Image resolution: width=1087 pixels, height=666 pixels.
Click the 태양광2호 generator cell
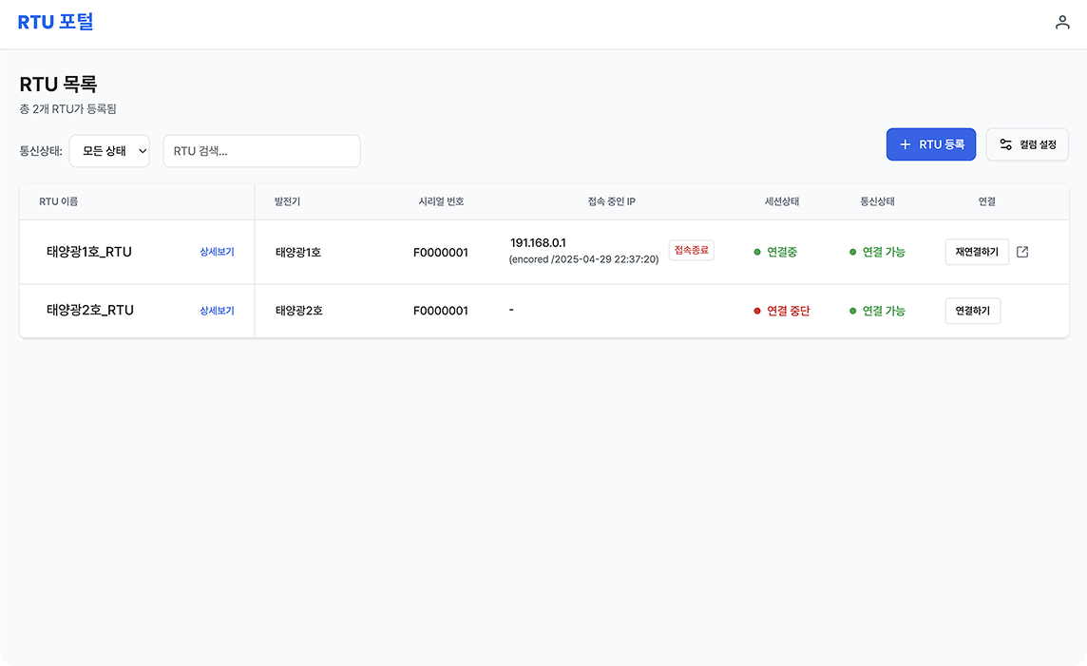(298, 311)
